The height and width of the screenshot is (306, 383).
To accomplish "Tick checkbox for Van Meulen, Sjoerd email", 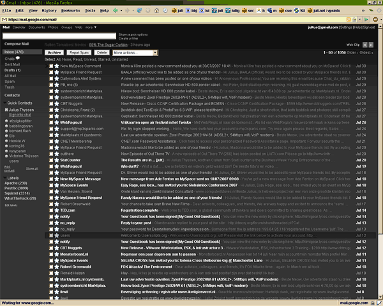I will click(51, 191).
